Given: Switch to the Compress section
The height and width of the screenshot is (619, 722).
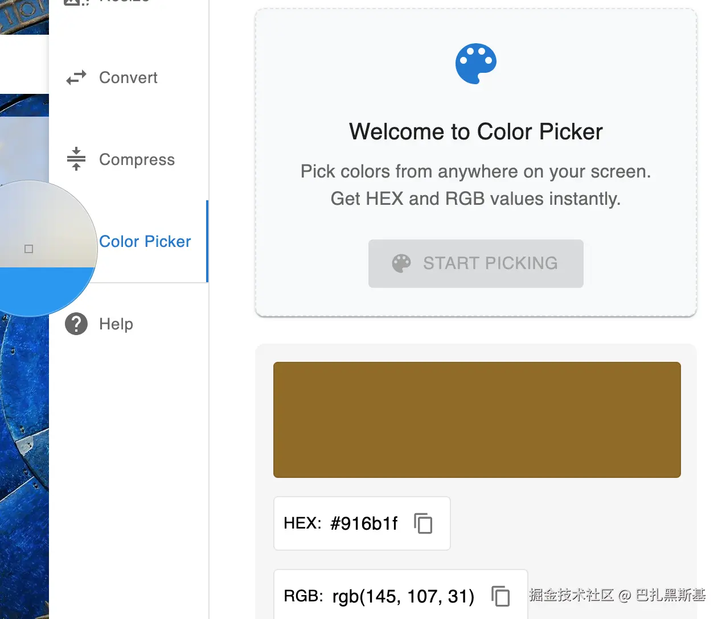Looking at the screenshot, I should [x=137, y=159].
